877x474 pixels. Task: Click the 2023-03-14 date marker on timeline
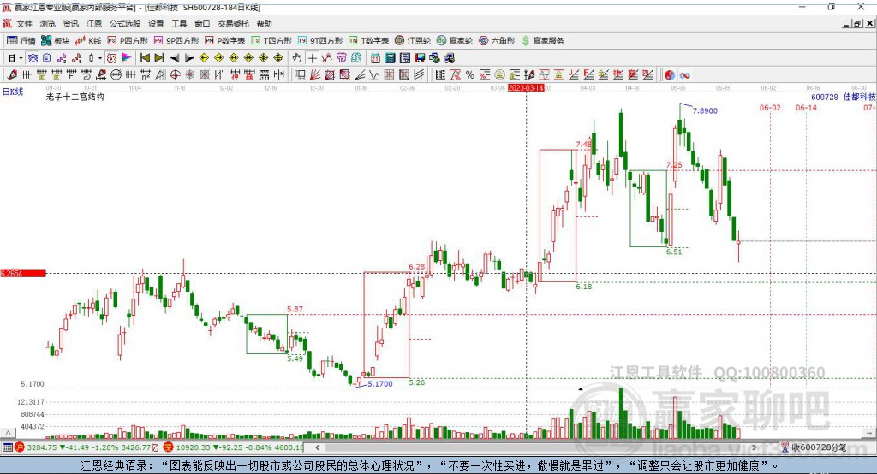(526, 88)
